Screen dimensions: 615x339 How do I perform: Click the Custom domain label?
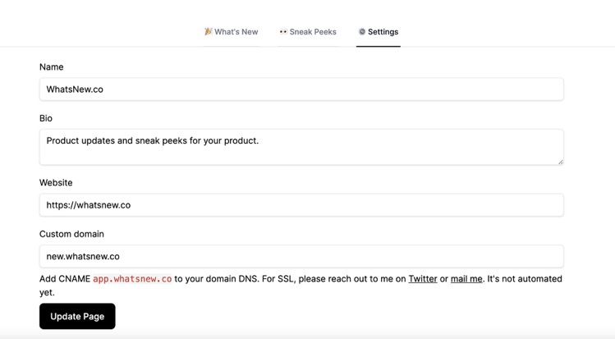point(71,234)
